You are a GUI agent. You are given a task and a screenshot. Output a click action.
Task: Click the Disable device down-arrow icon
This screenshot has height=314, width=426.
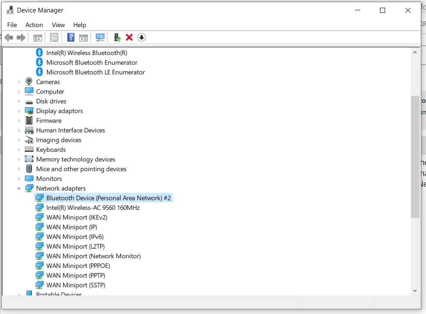click(142, 38)
